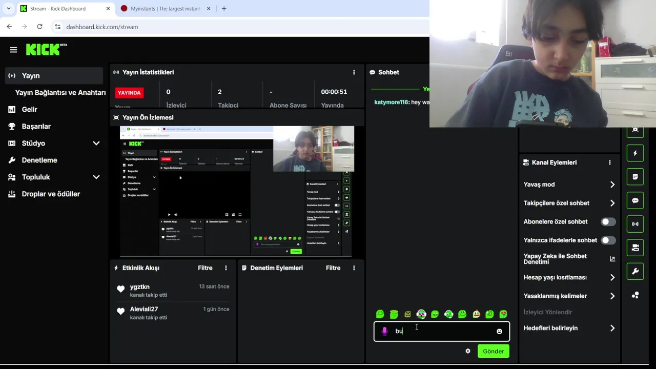
Task: Toggle Yalnızca ifadelerle sohbet switch
Action: (608, 240)
